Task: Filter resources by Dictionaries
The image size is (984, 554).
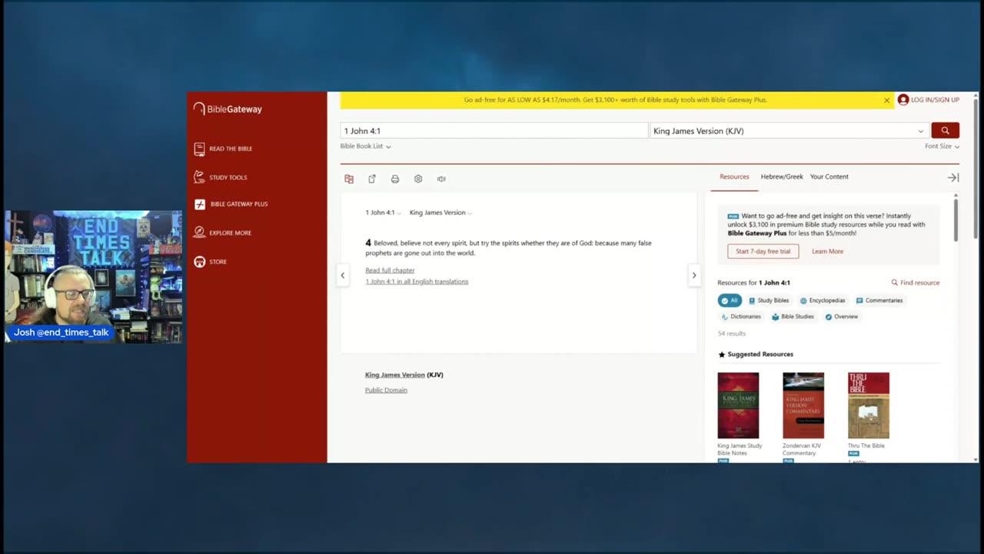Action: coord(741,317)
